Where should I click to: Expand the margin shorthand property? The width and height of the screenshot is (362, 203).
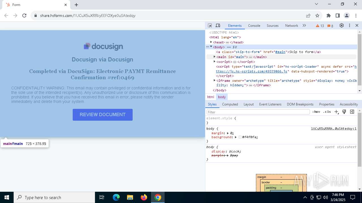[x=228, y=133]
